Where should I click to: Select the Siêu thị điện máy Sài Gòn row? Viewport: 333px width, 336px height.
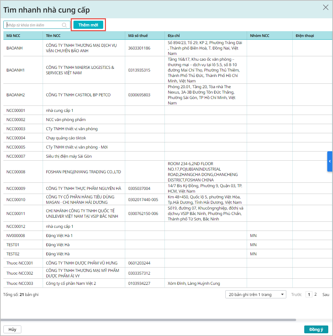point(69,156)
